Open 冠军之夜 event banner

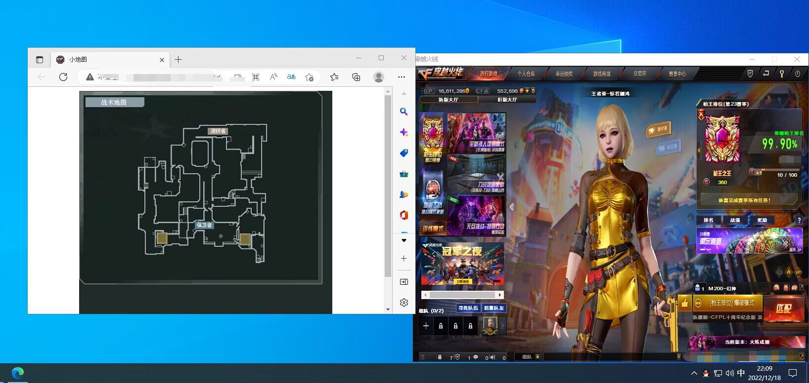462,264
